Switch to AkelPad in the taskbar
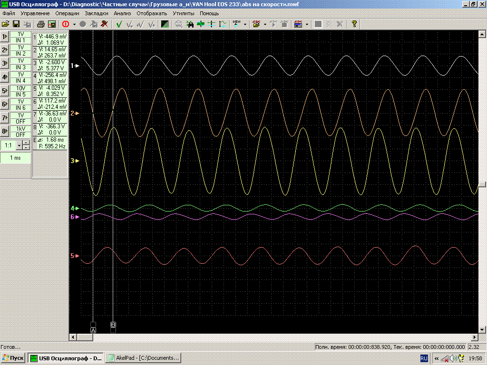This screenshot has width=487, height=365. tap(143, 358)
